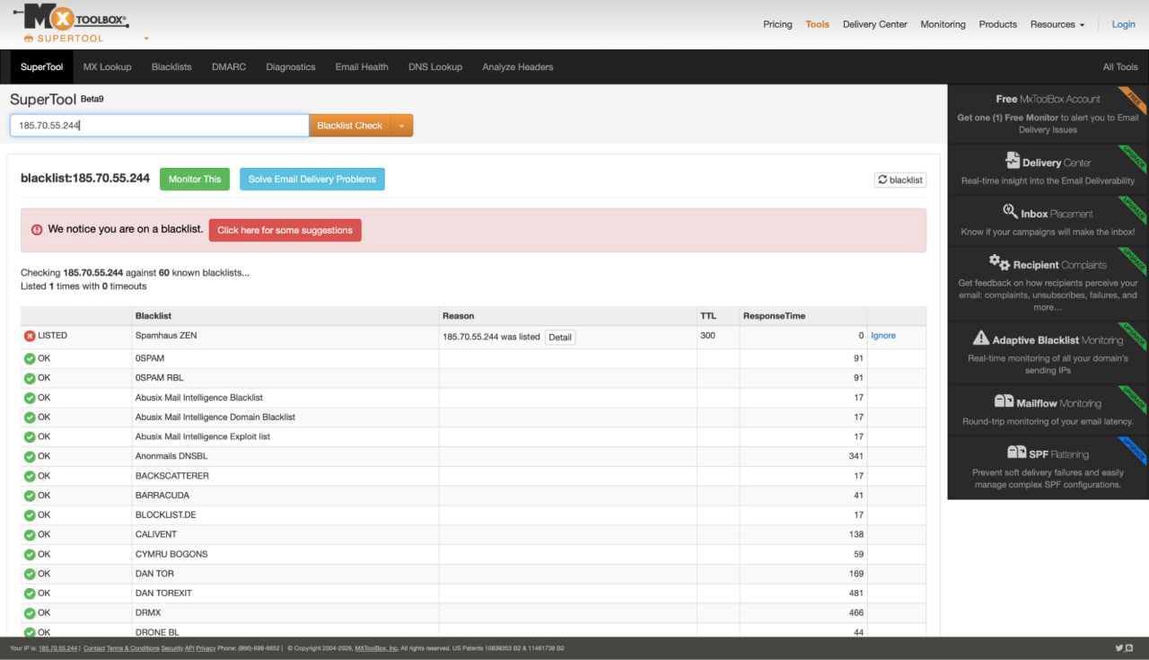Click the green OK icon for Anonmails DNSBL
Image resolution: width=1149 pixels, height=660 pixels.
30,456
